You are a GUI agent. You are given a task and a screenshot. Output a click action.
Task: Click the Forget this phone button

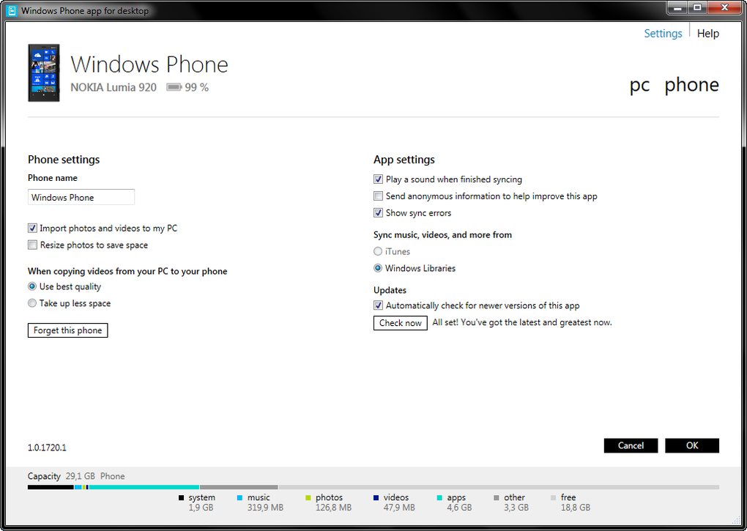(67, 330)
